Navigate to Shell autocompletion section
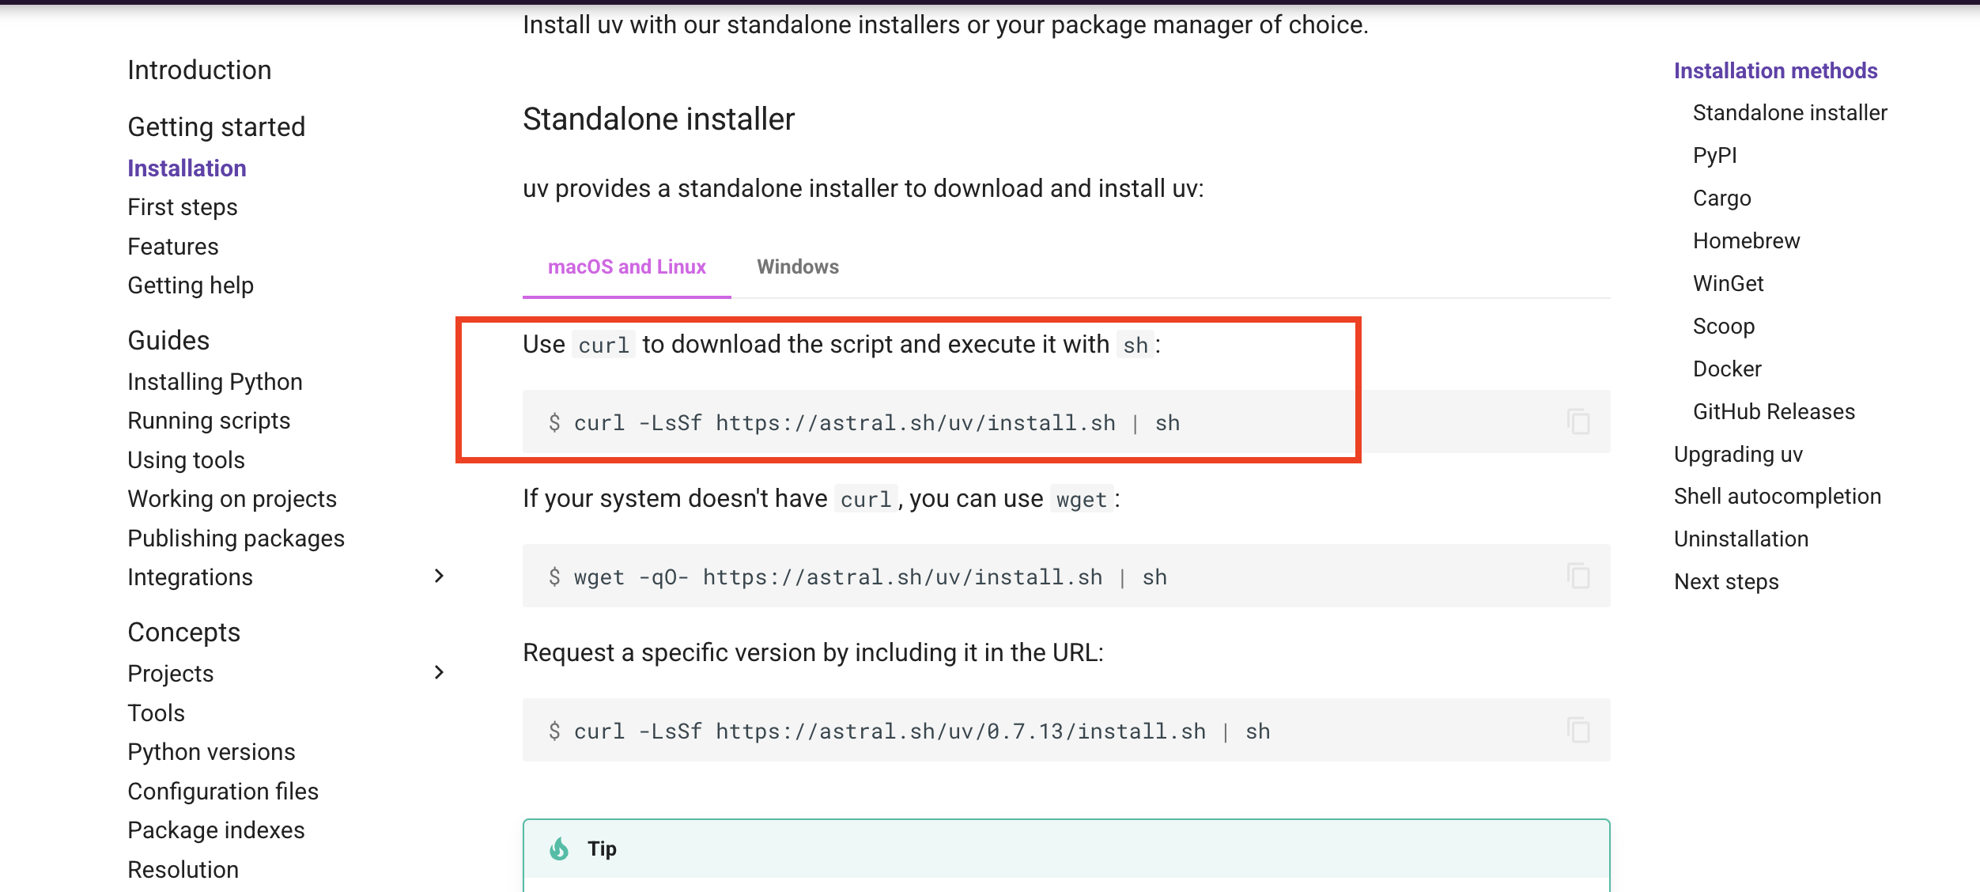1980x892 pixels. pos(1777,496)
